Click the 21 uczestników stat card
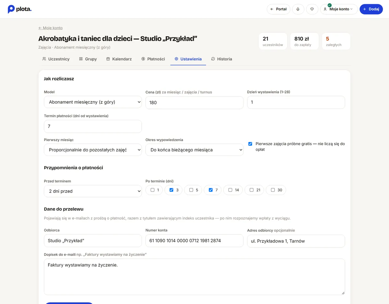 pyautogui.click(x=273, y=41)
